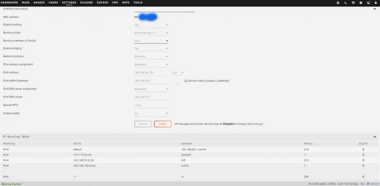Click the Protocol column header
This screenshot has height=186, width=380.
click(9, 143)
